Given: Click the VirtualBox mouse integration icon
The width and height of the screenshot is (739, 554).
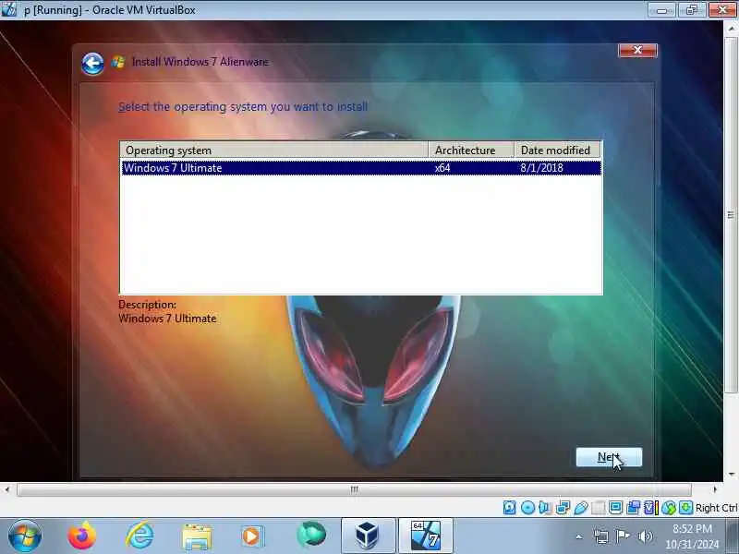Looking at the screenshot, I should 668,507.
